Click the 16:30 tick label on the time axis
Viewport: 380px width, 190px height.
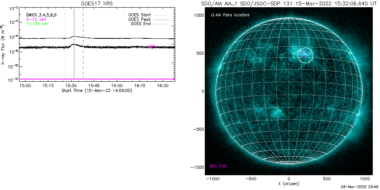coord(163,86)
